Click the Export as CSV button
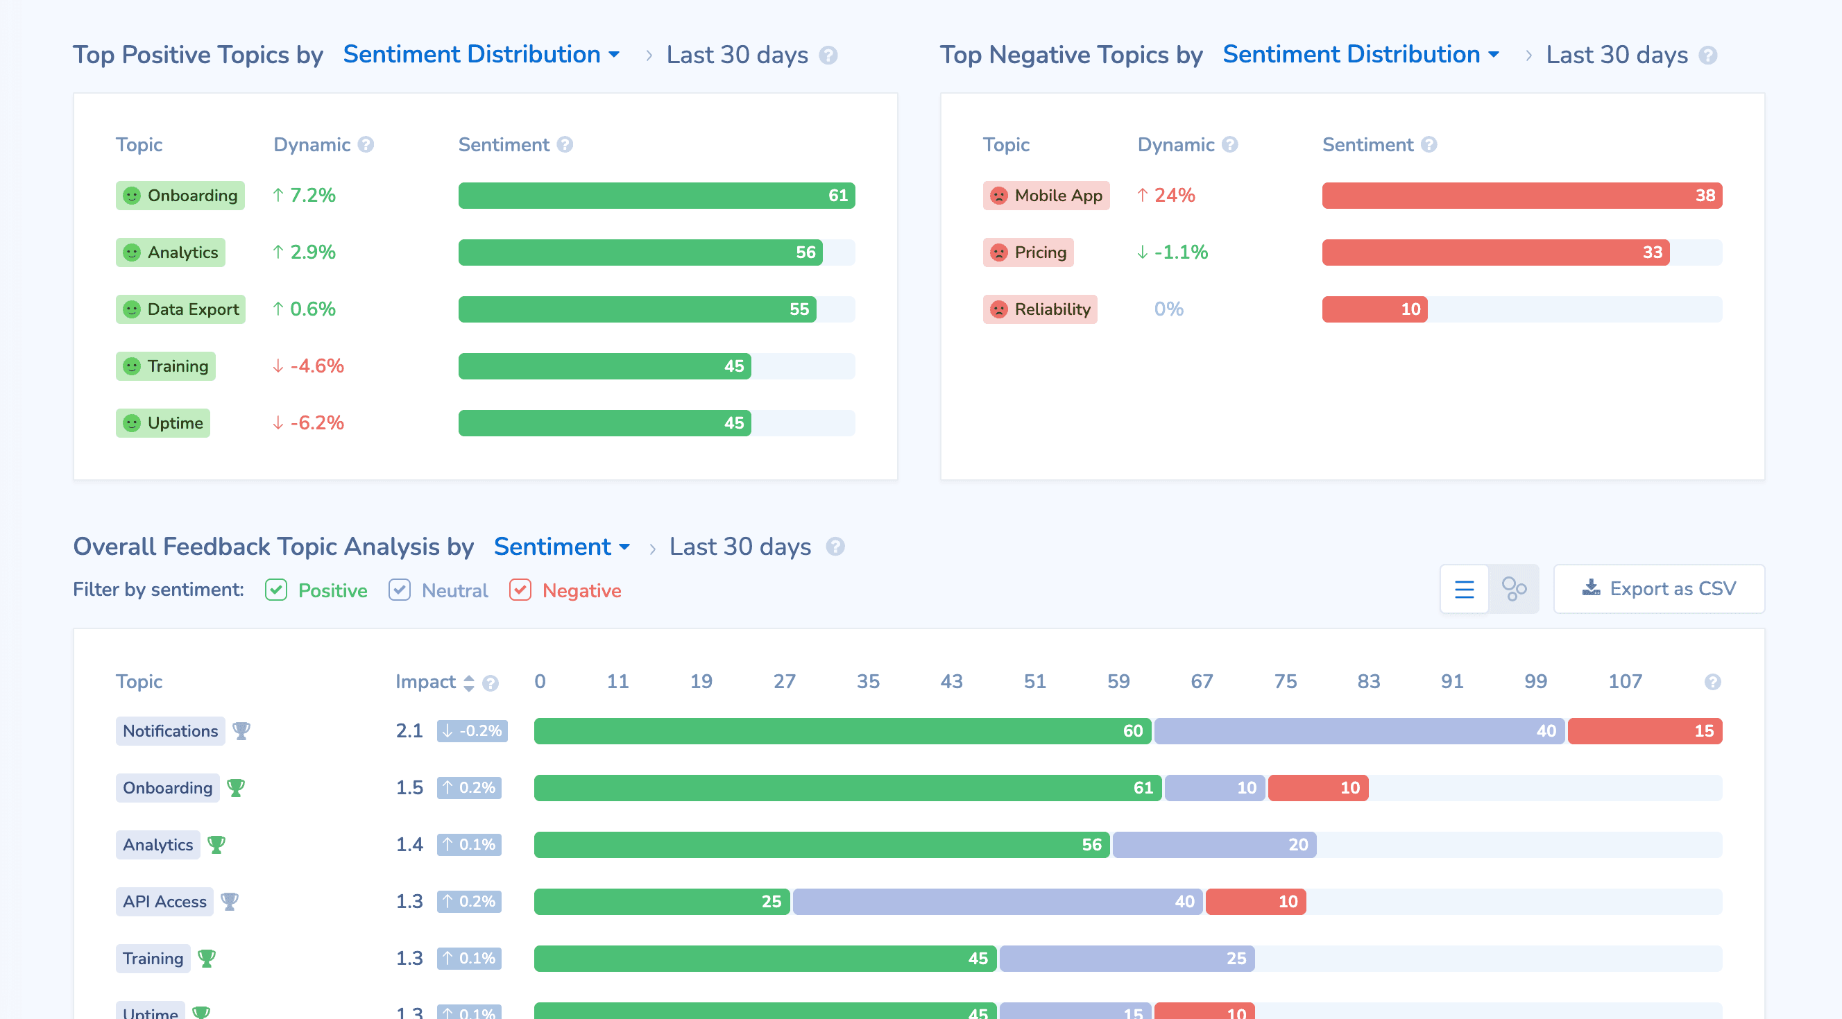This screenshot has width=1842, height=1019. tap(1659, 588)
